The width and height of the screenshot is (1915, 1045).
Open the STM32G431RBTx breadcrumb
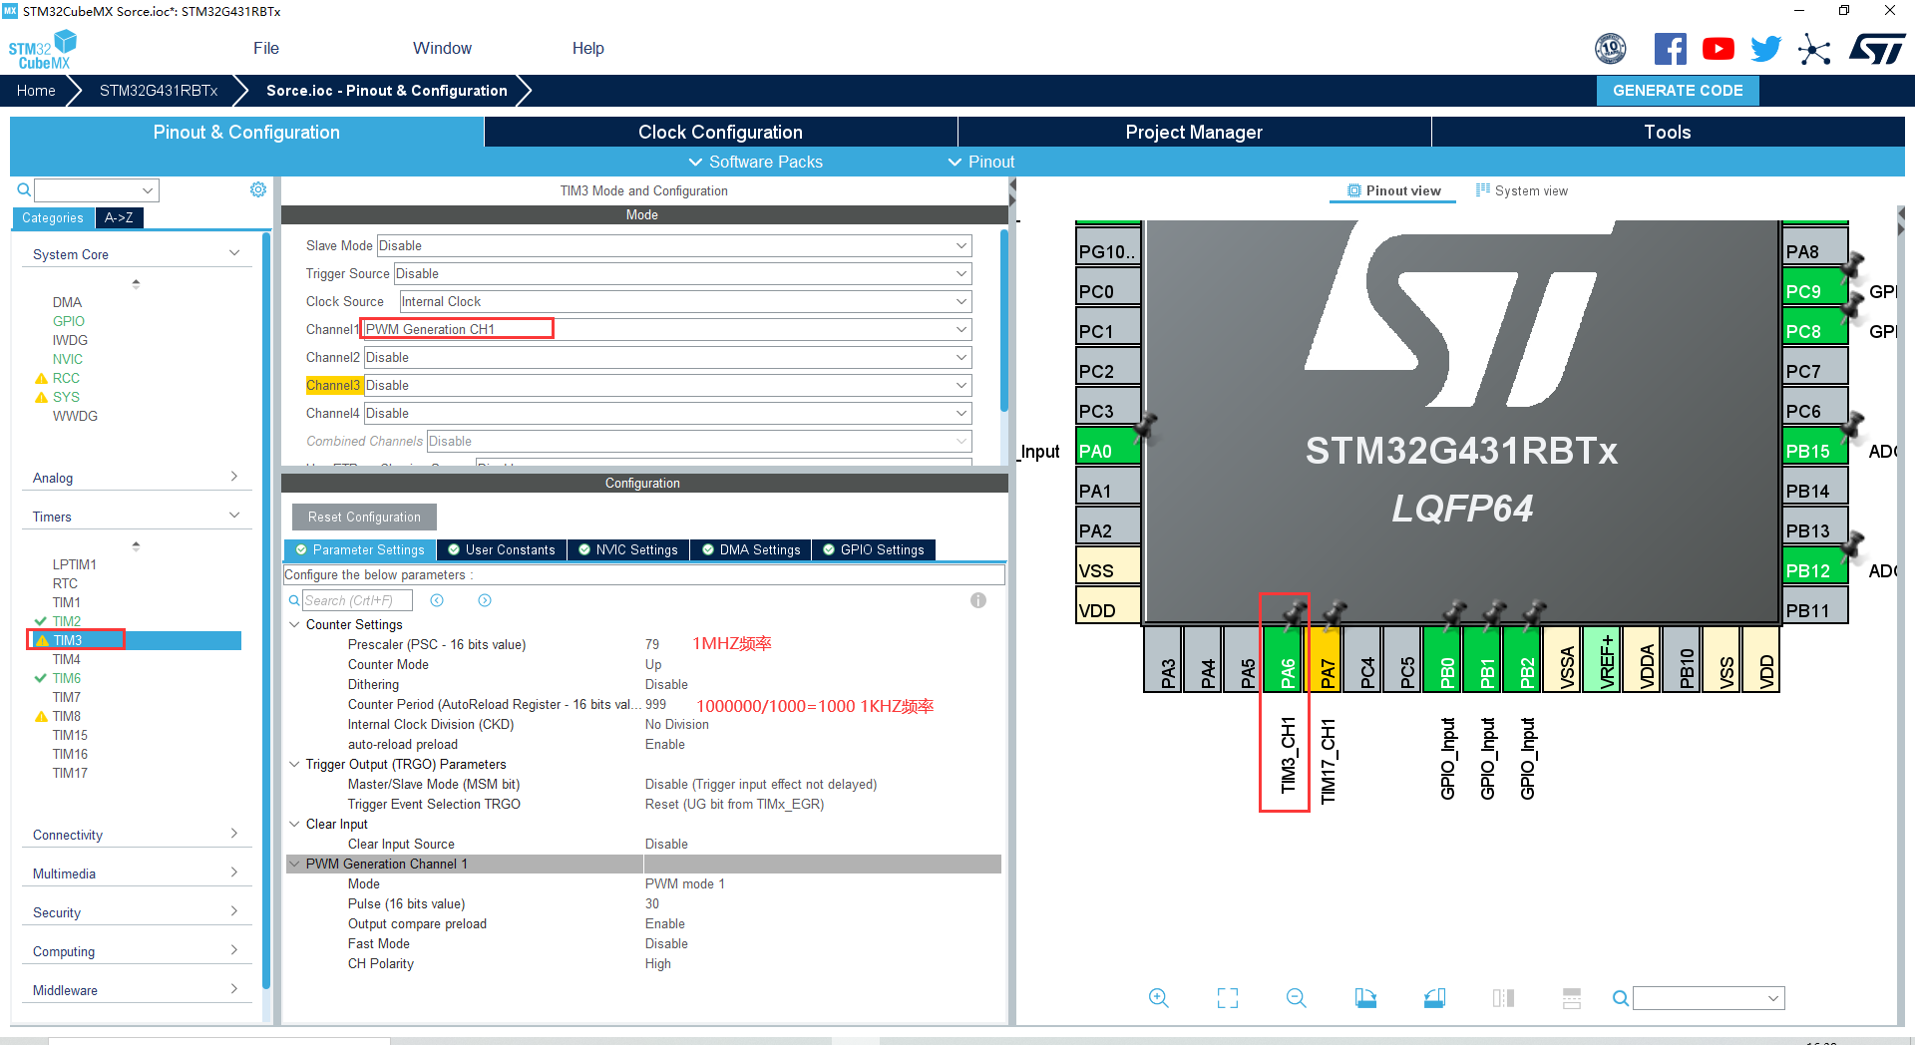(x=159, y=91)
